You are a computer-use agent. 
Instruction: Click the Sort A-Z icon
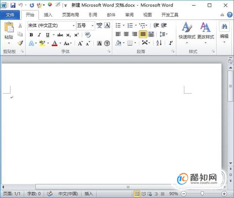tap(159, 43)
